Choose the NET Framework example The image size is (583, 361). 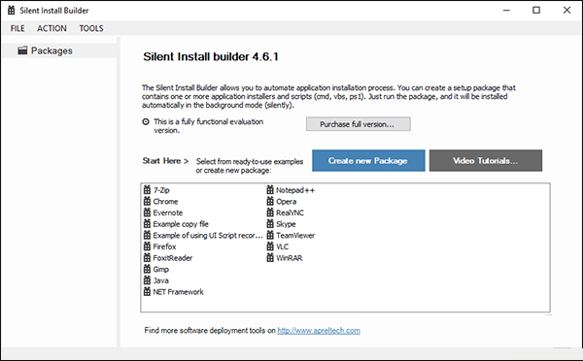[x=174, y=291]
